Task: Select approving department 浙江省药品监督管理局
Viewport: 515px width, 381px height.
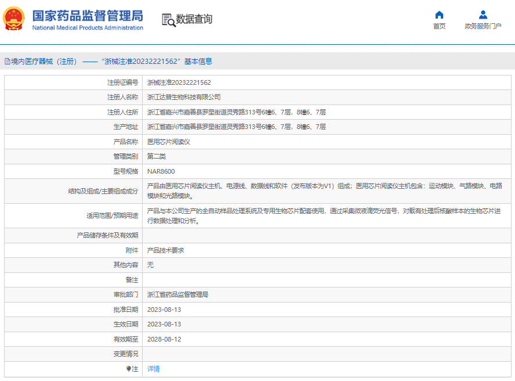Action: point(177,294)
